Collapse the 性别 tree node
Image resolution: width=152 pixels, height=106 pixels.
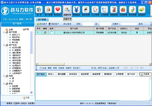[4, 76]
